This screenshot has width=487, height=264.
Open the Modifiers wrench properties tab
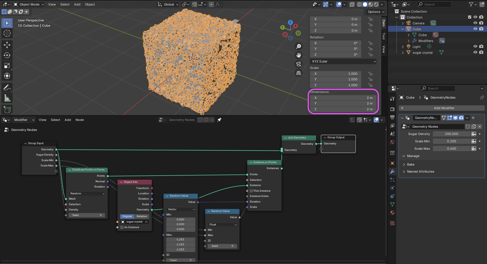point(392,171)
